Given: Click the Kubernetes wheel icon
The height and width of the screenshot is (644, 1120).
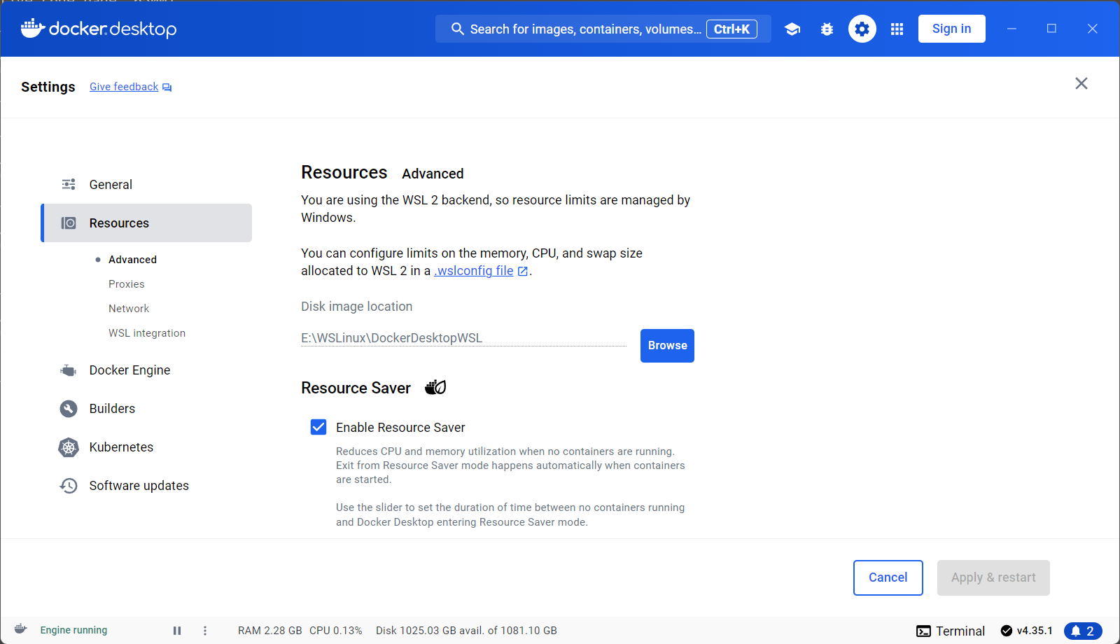Looking at the screenshot, I should [69, 447].
